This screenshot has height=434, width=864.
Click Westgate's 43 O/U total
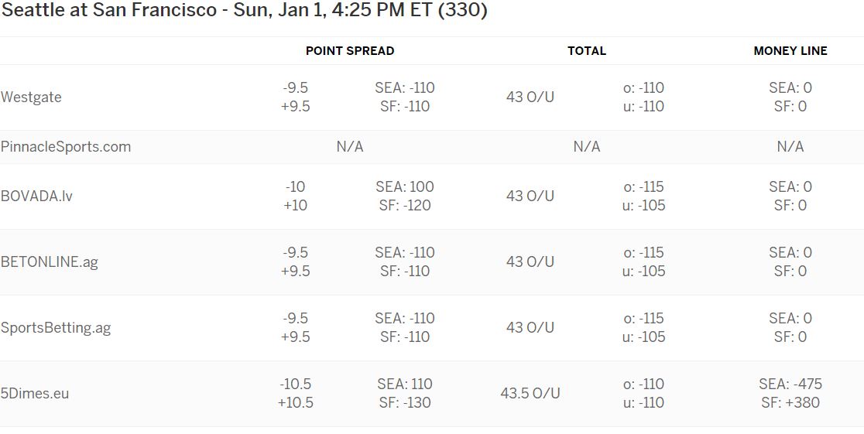tap(530, 97)
